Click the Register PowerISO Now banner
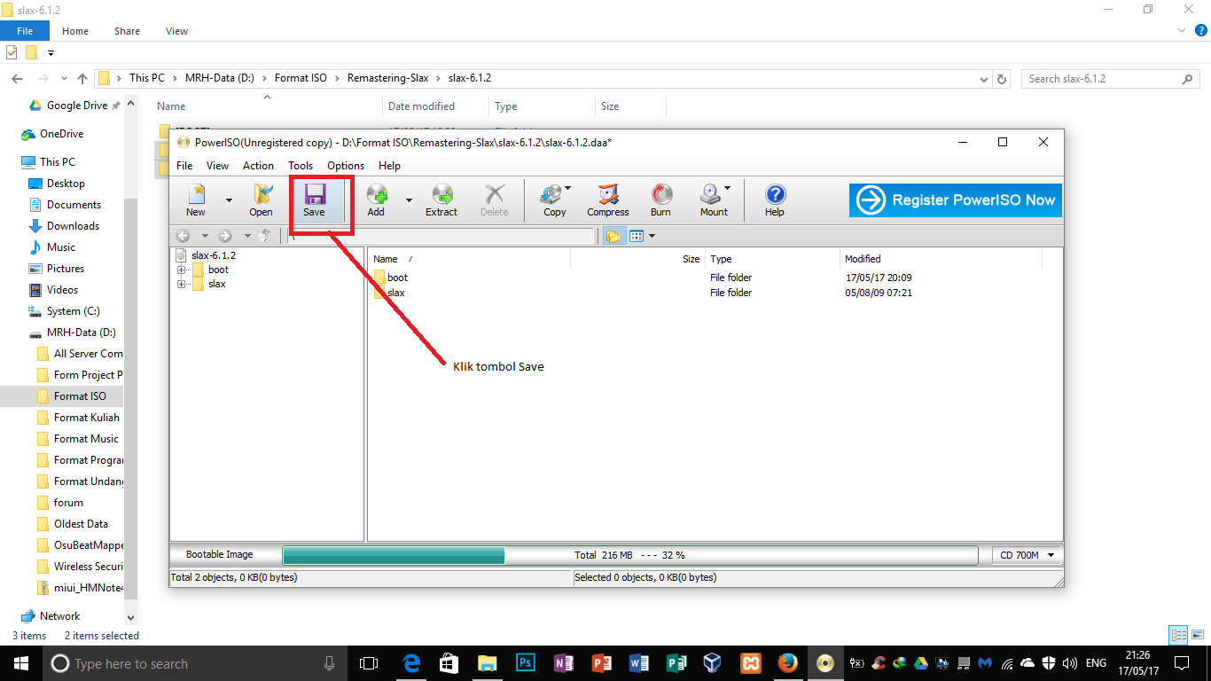Image resolution: width=1211 pixels, height=681 pixels. 955,200
